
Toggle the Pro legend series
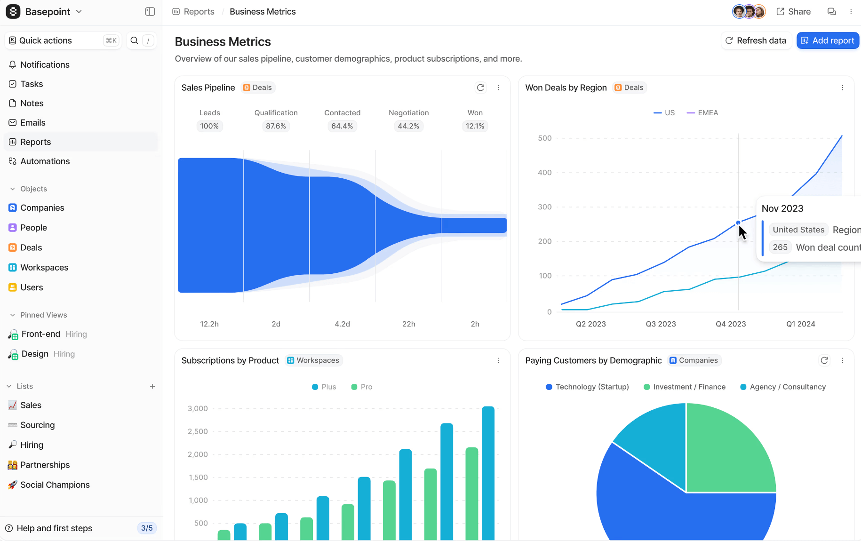pyautogui.click(x=362, y=387)
